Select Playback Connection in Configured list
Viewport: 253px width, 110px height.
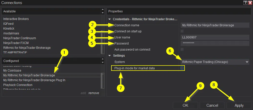[x=18, y=85]
